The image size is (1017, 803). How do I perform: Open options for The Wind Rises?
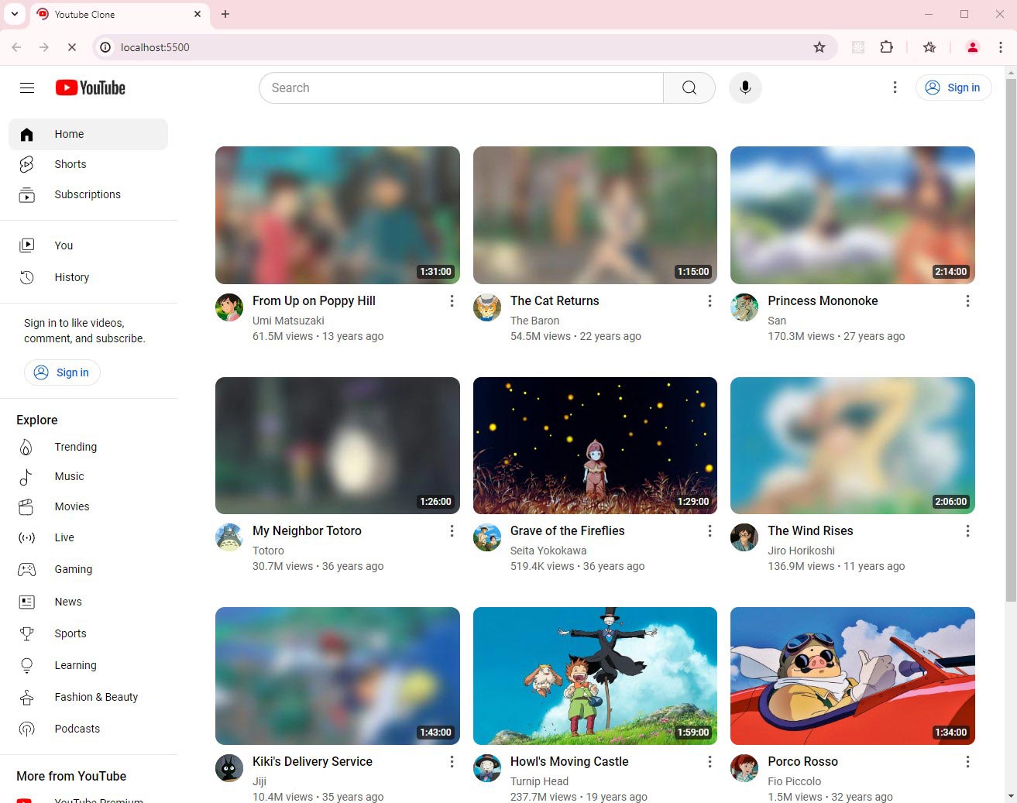967,530
